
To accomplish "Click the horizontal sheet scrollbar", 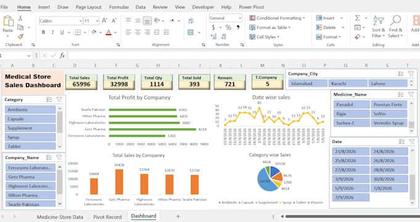I will (x=352, y=216).
